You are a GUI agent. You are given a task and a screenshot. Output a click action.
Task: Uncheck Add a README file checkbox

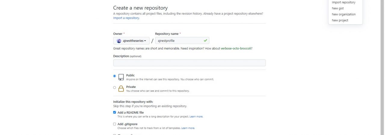(x=115, y=112)
